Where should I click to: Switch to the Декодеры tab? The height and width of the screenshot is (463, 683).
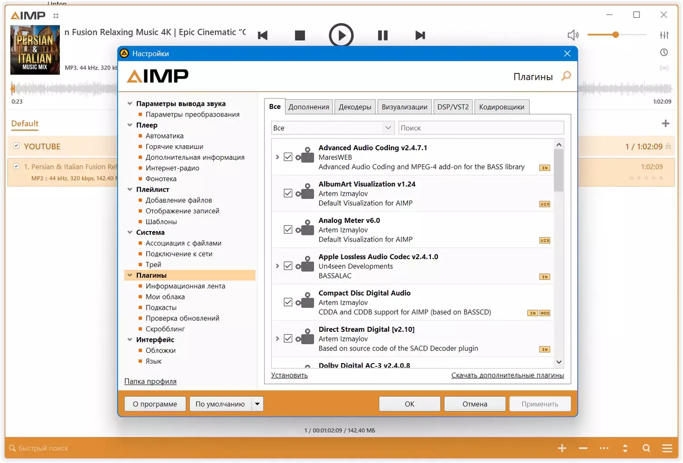pos(355,107)
